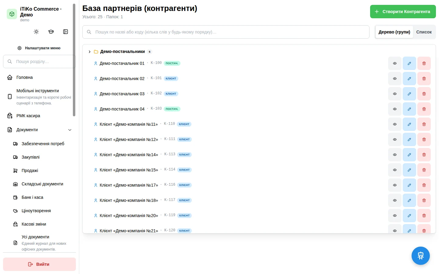Open the graduation cap training icon
The image size is (439, 274).
point(51,32)
